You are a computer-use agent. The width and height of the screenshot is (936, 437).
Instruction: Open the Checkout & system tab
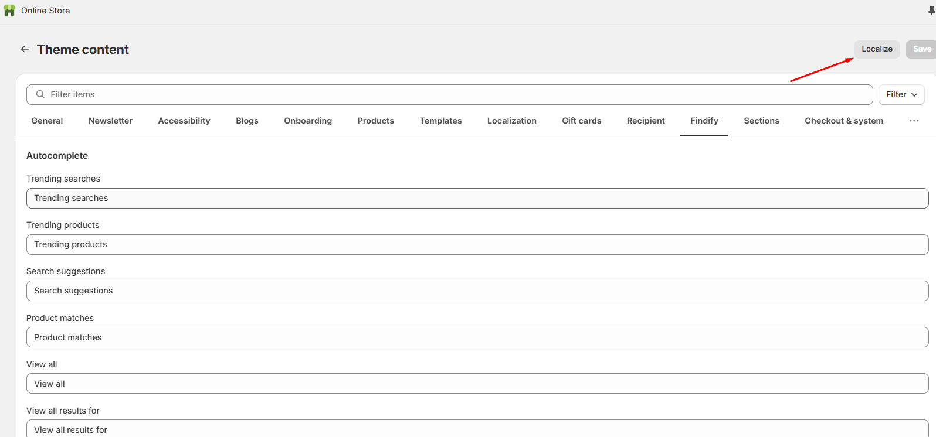[844, 121]
